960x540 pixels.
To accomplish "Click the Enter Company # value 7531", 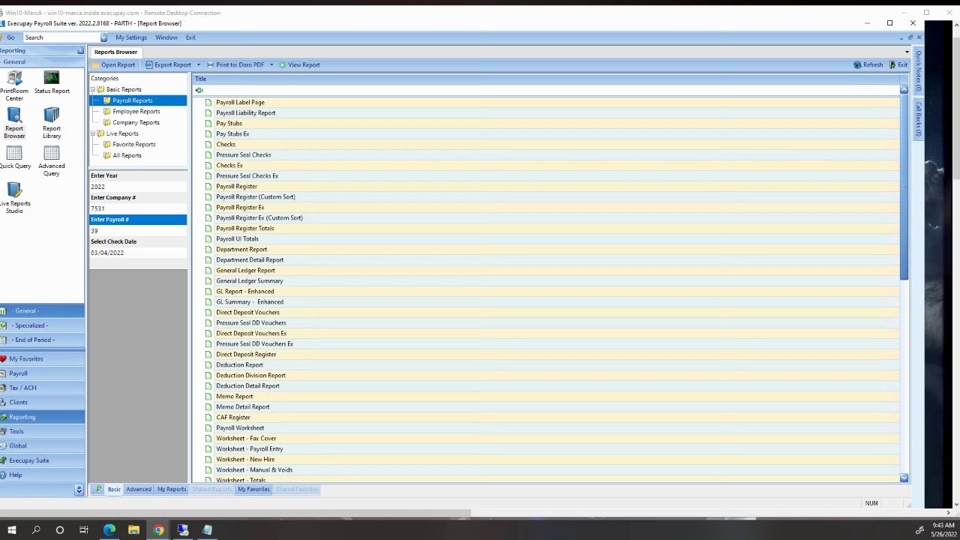I will click(138, 208).
